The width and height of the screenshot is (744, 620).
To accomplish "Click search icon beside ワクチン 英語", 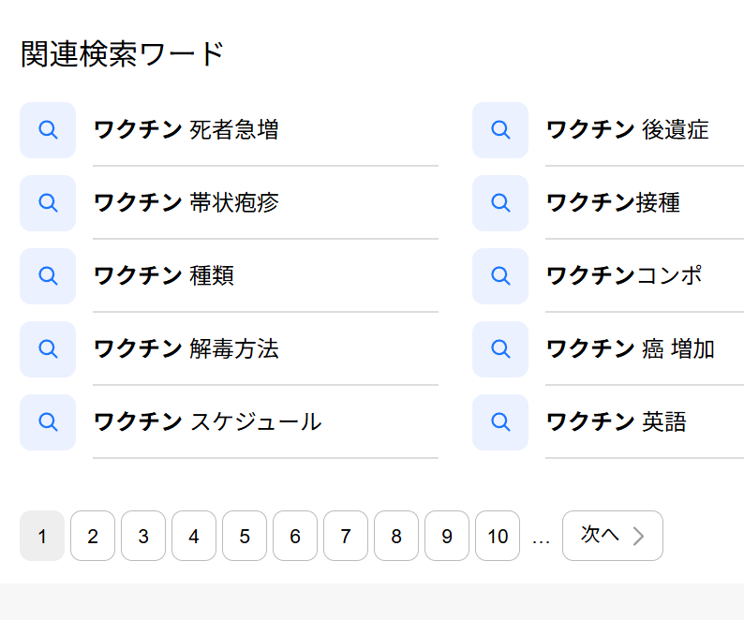I will coord(500,422).
